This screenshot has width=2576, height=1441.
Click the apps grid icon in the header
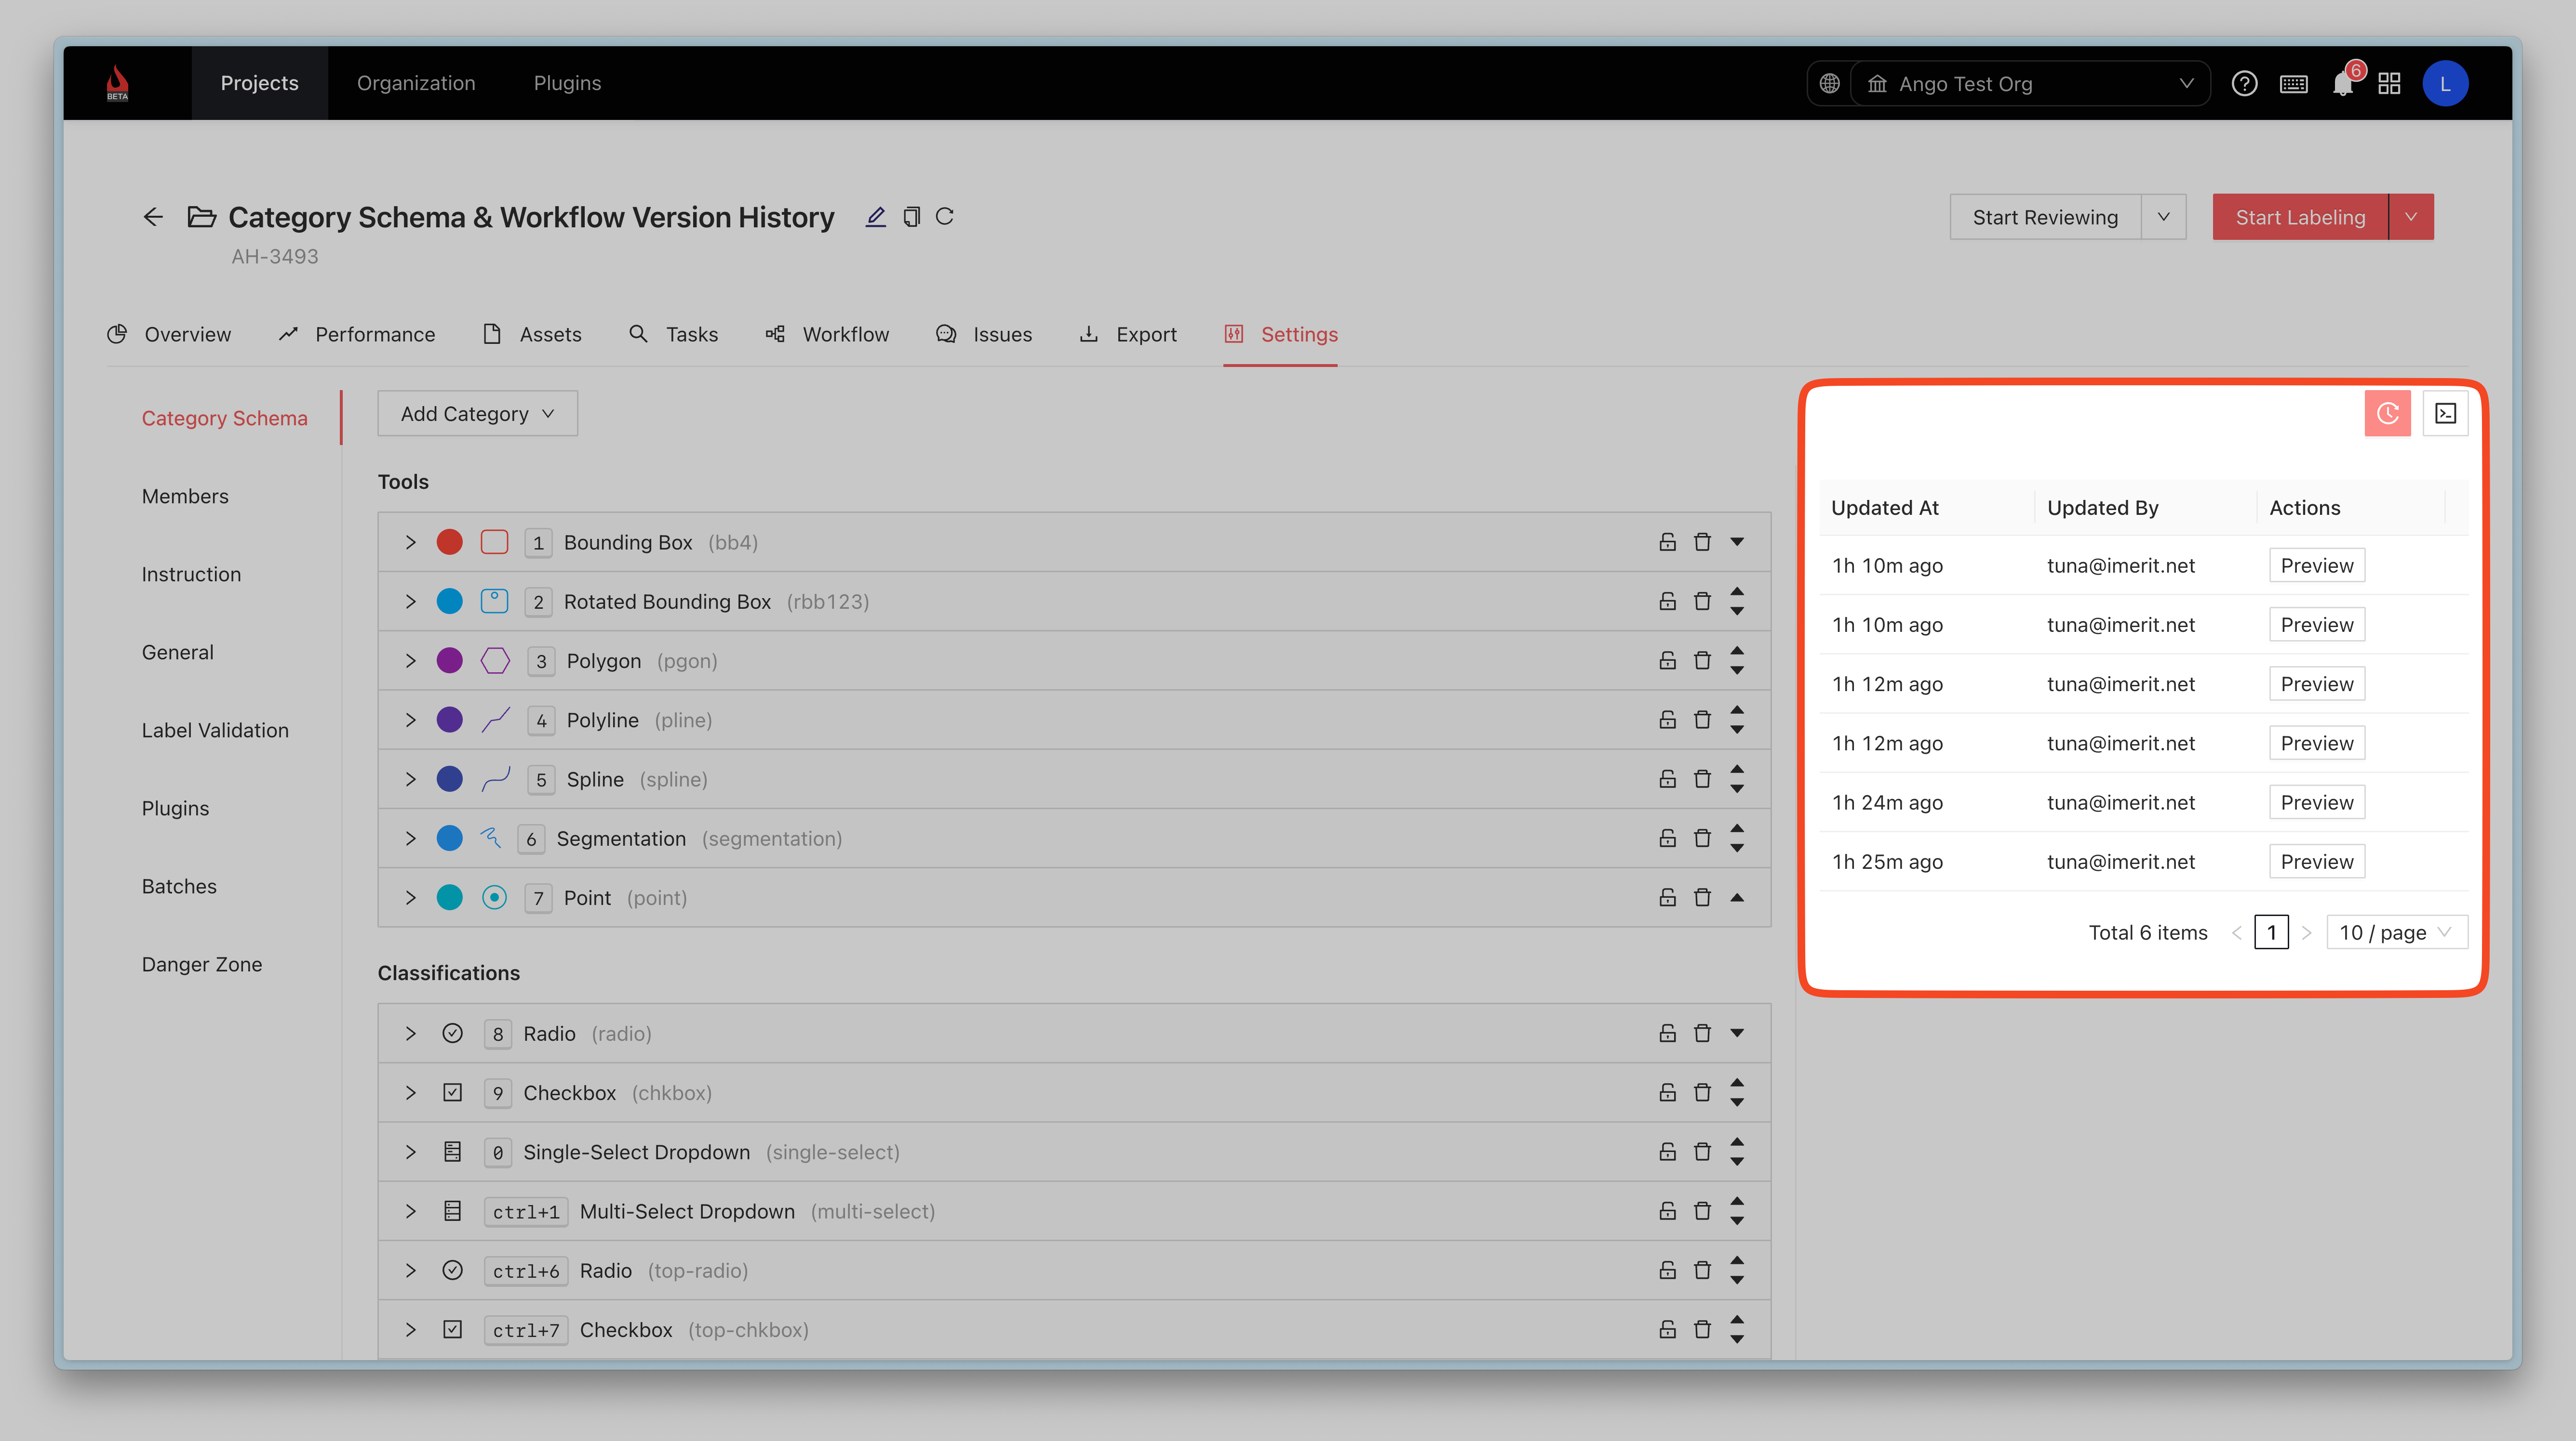click(2389, 84)
